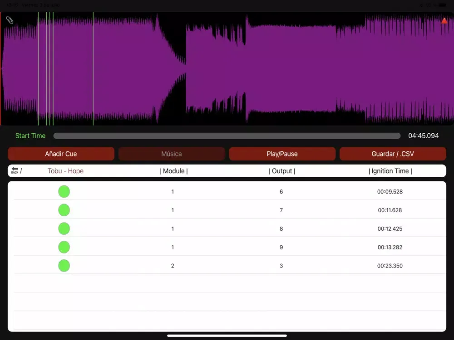
Task: Select ignition time 00:23.350
Action: click(390, 266)
